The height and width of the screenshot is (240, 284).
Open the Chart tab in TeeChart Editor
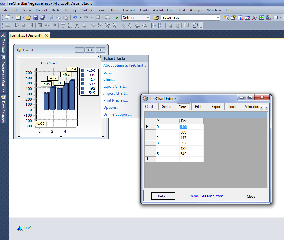[149, 107]
